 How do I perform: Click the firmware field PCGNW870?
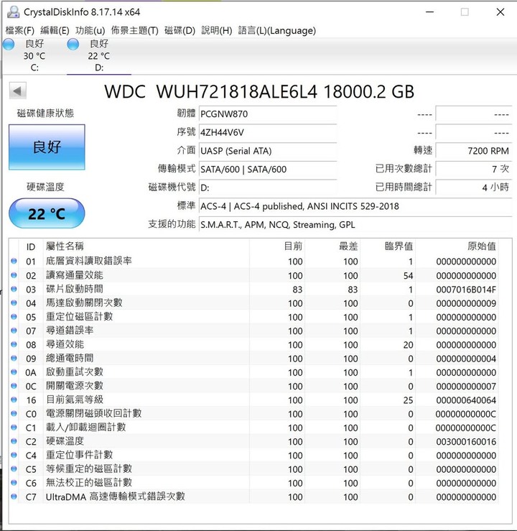[x=268, y=114]
